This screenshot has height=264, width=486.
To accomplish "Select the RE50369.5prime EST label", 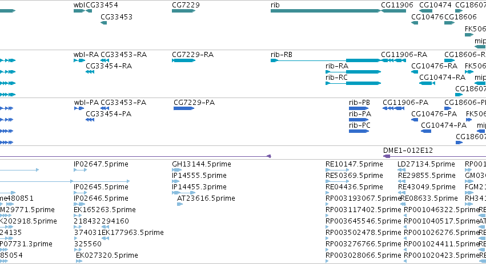I will (x=354, y=176).
